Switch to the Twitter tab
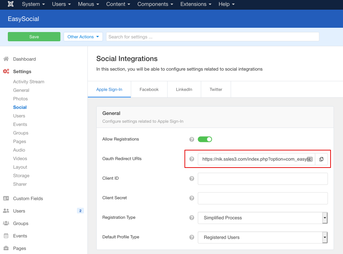Image resolution: width=343 pixels, height=254 pixels. click(x=216, y=89)
